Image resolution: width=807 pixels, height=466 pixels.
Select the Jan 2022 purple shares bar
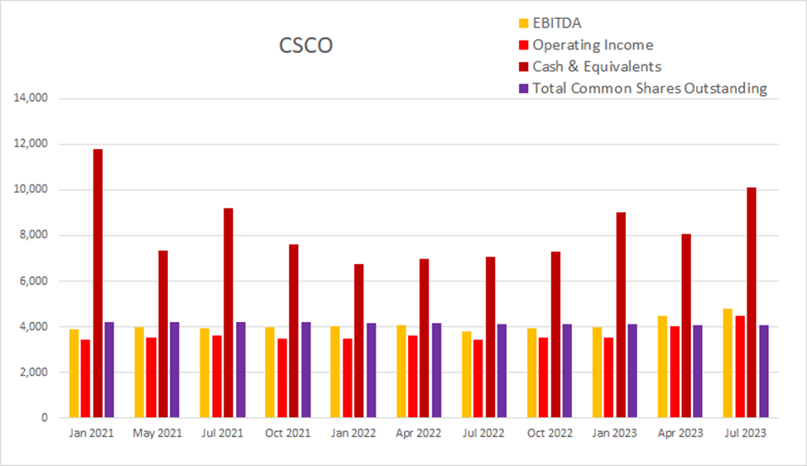click(x=371, y=370)
